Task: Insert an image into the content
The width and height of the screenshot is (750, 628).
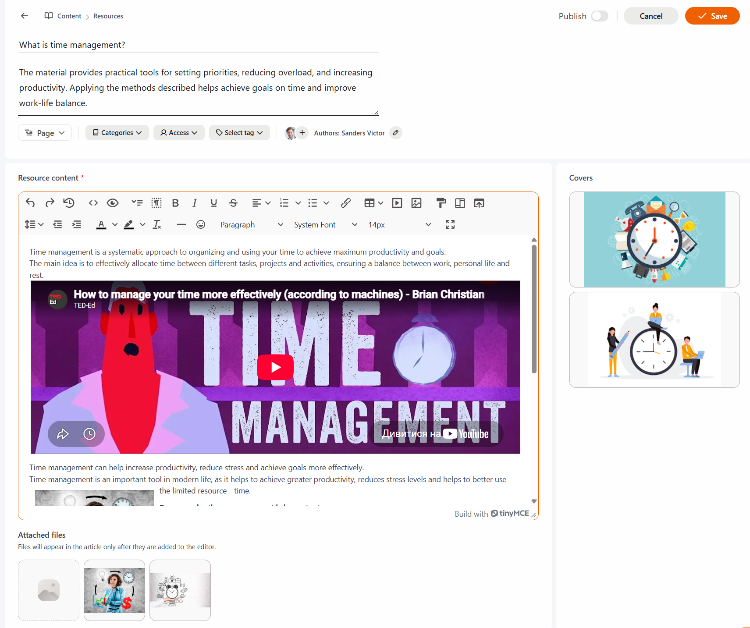Action: [x=416, y=203]
